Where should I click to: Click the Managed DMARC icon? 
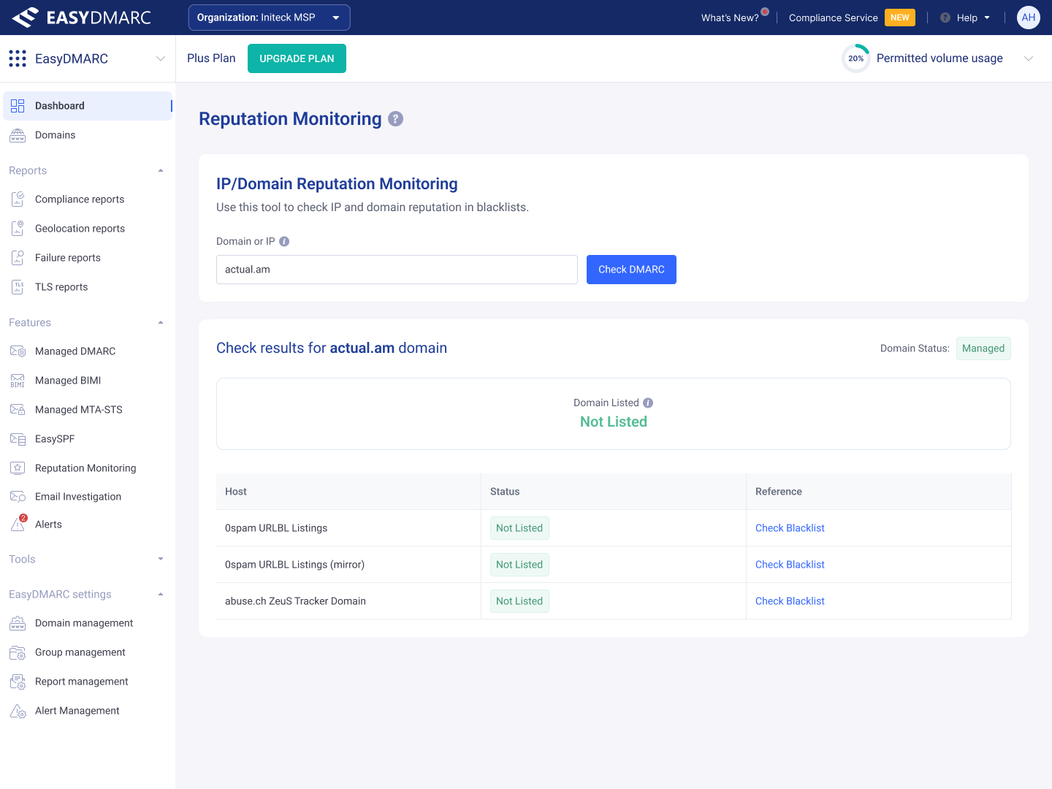click(18, 351)
